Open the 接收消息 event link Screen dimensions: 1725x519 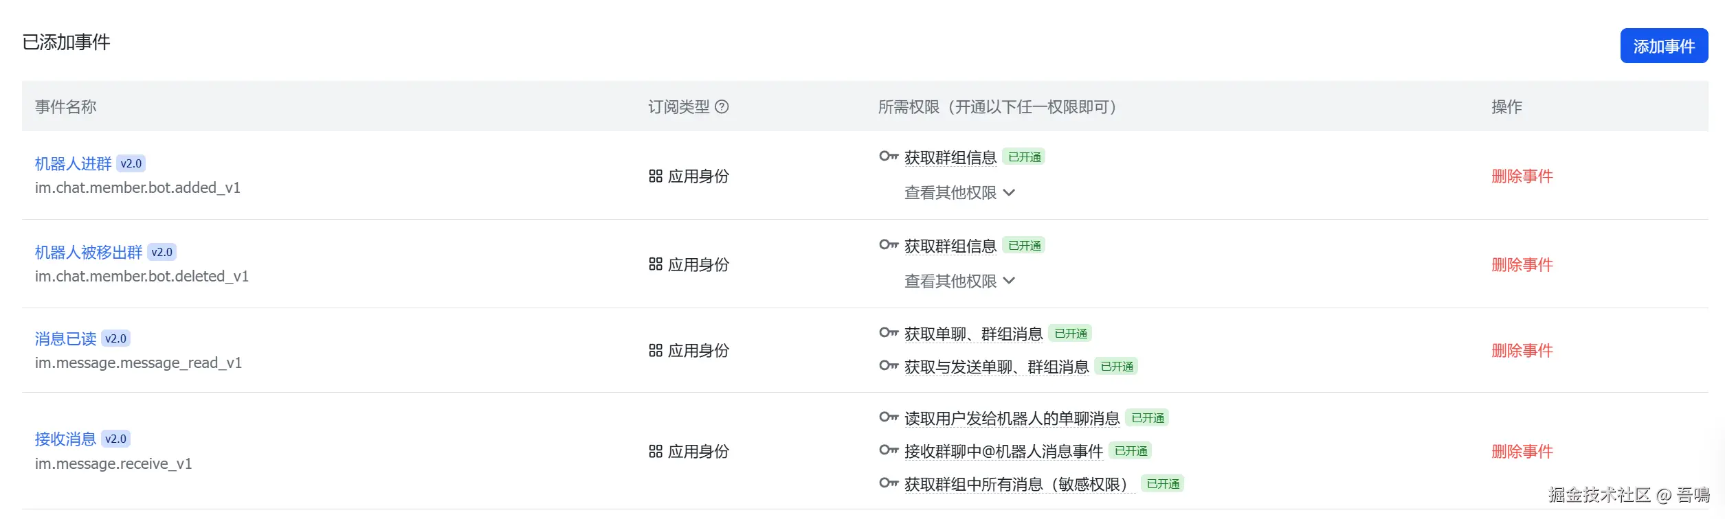[x=65, y=439]
